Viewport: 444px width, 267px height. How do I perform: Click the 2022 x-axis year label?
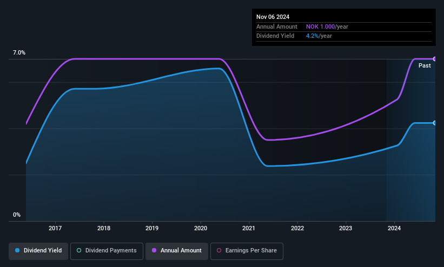coord(297,228)
